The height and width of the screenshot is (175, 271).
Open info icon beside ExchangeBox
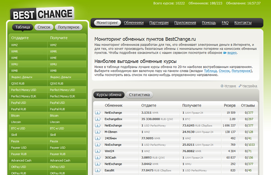[98, 119]
